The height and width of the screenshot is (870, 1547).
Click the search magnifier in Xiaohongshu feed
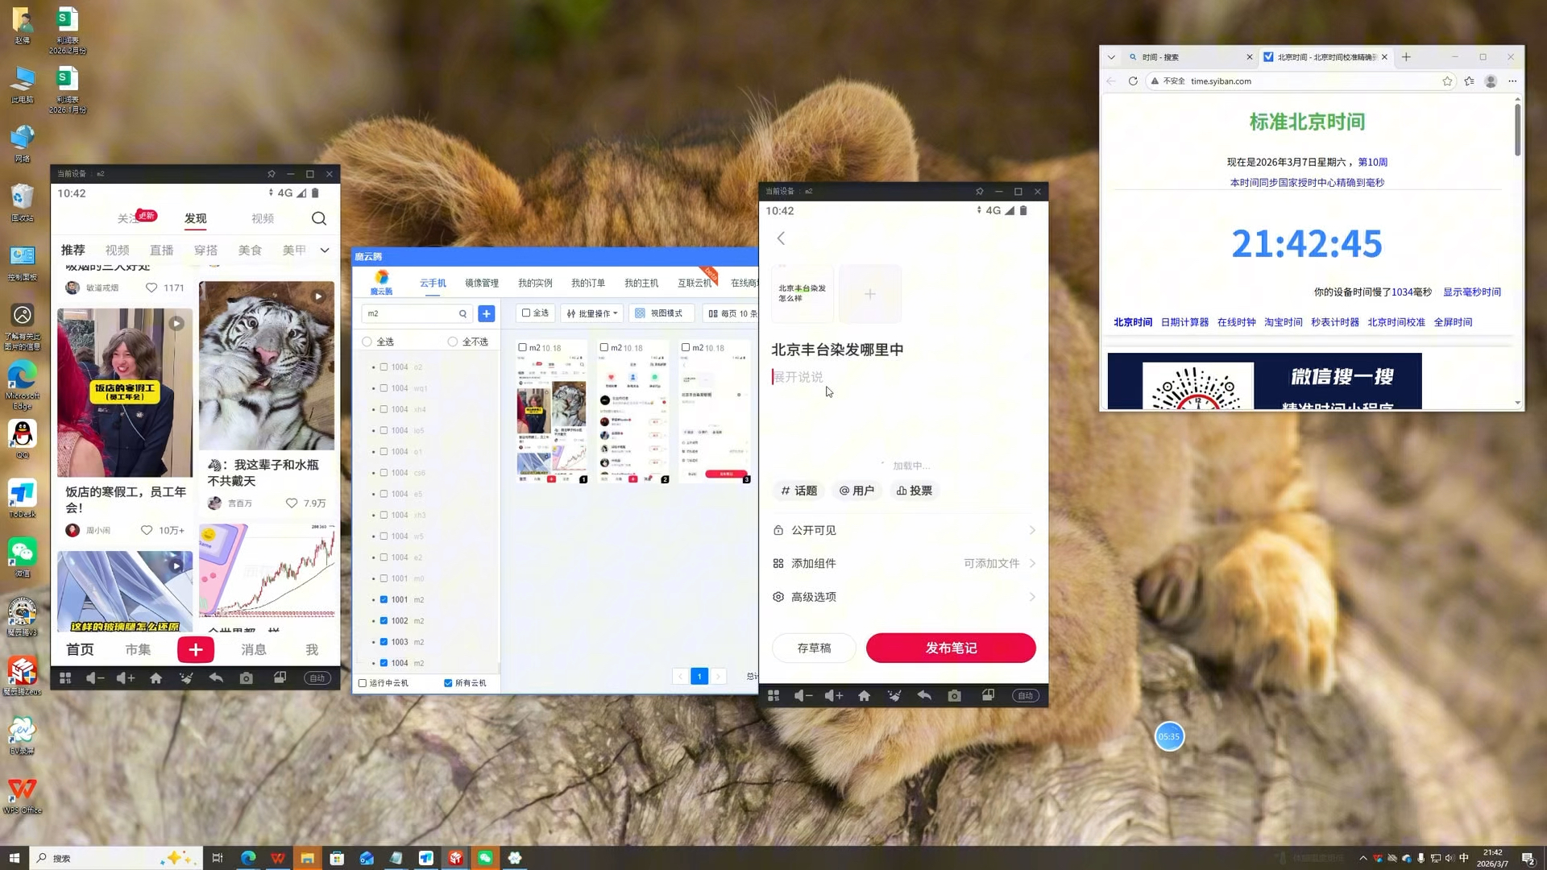pos(319,218)
